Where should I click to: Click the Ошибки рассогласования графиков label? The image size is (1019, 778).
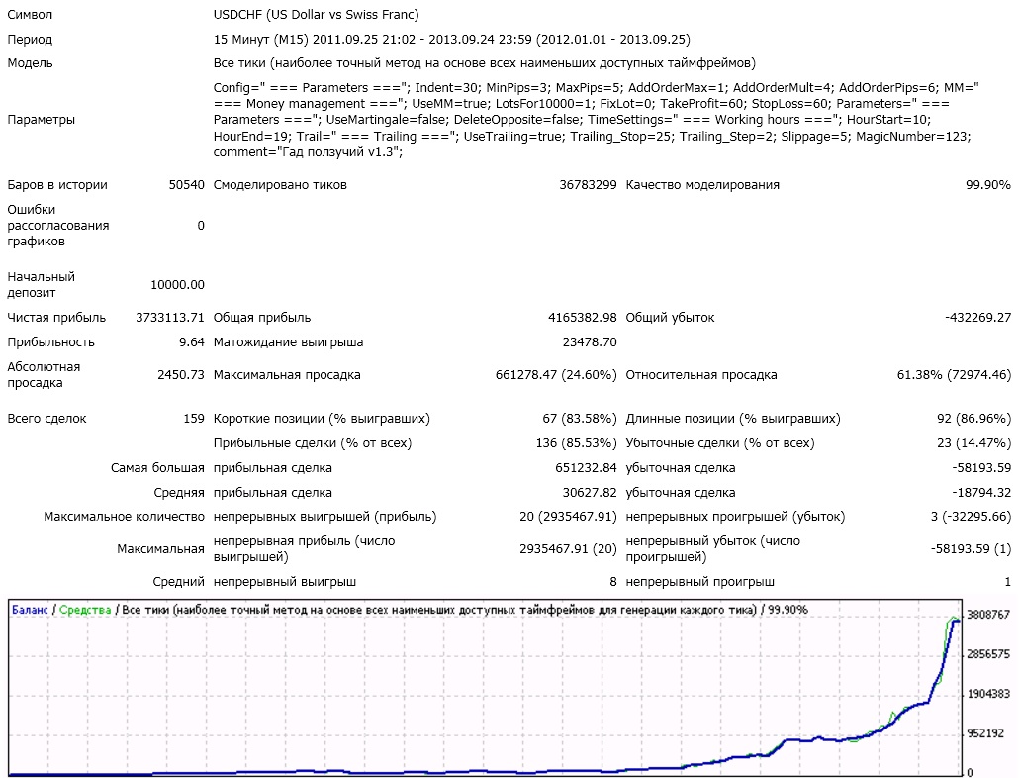point(57,225)
